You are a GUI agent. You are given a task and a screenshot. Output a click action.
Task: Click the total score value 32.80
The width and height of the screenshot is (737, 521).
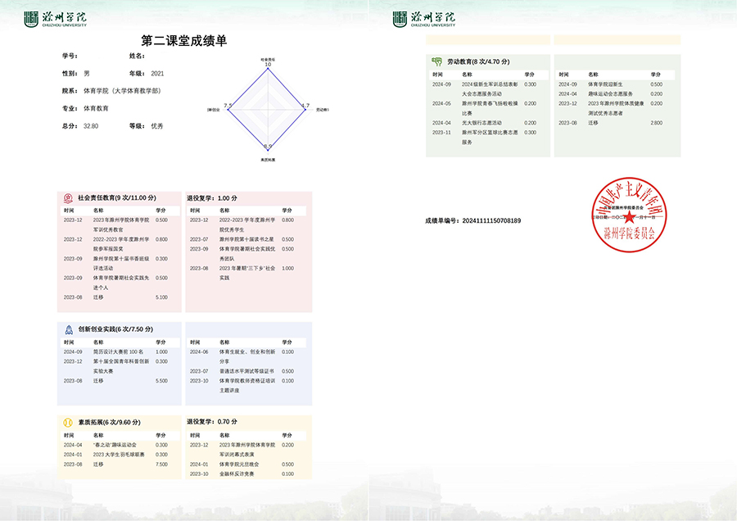pos(91,126)
